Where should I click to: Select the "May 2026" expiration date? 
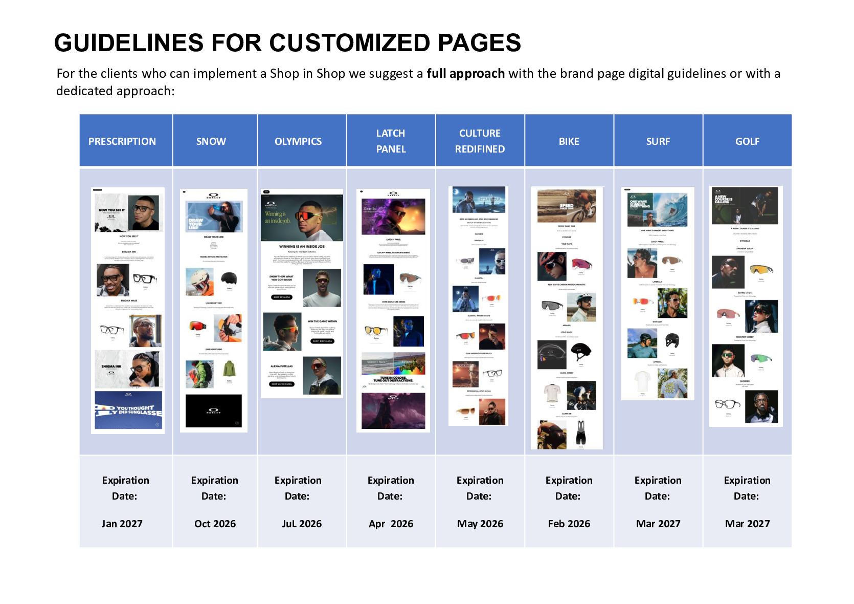(480, 524)
